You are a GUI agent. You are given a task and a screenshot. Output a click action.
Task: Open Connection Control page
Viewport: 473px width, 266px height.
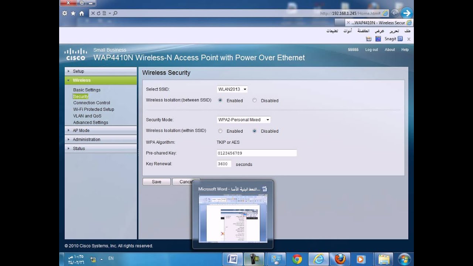pos(92,103)
